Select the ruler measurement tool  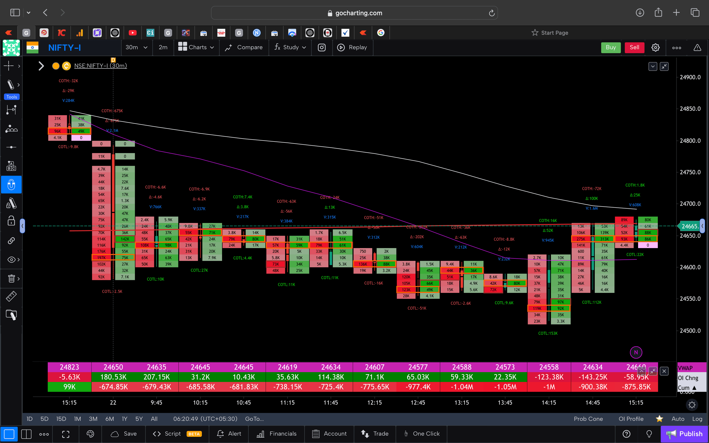click(x=11, y=296)
